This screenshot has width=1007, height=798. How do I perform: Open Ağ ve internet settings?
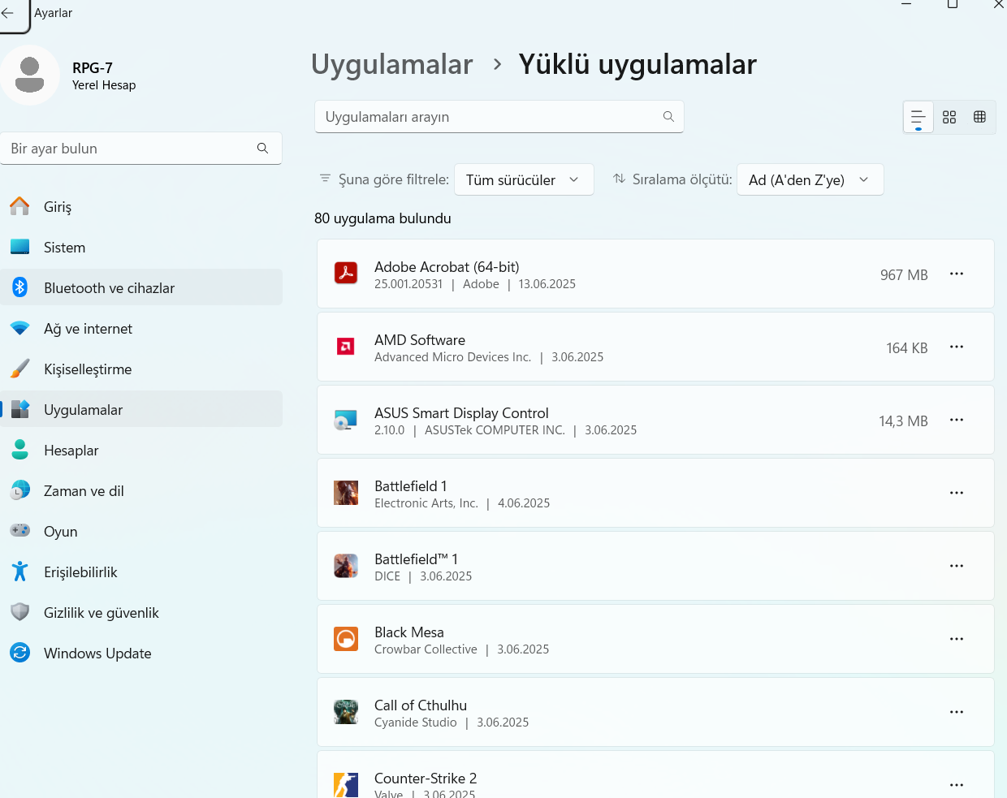(x=141, y=328)
